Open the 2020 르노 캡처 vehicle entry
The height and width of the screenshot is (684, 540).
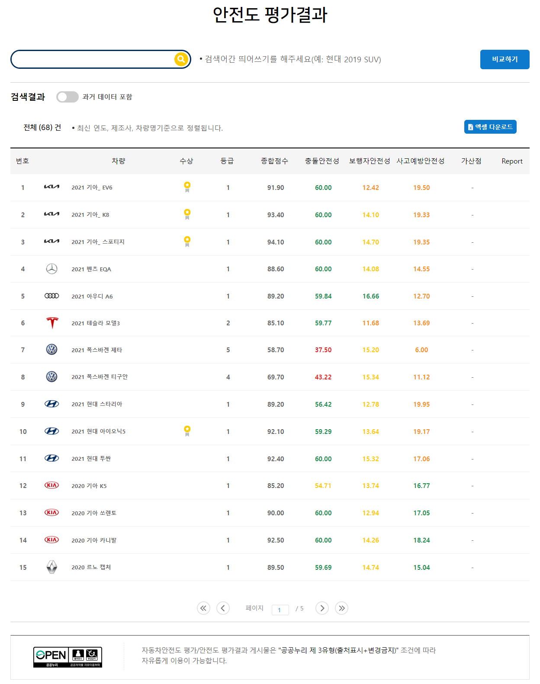click(91, 567)
